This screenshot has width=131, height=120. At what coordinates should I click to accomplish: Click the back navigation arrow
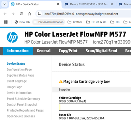point(5,14)
